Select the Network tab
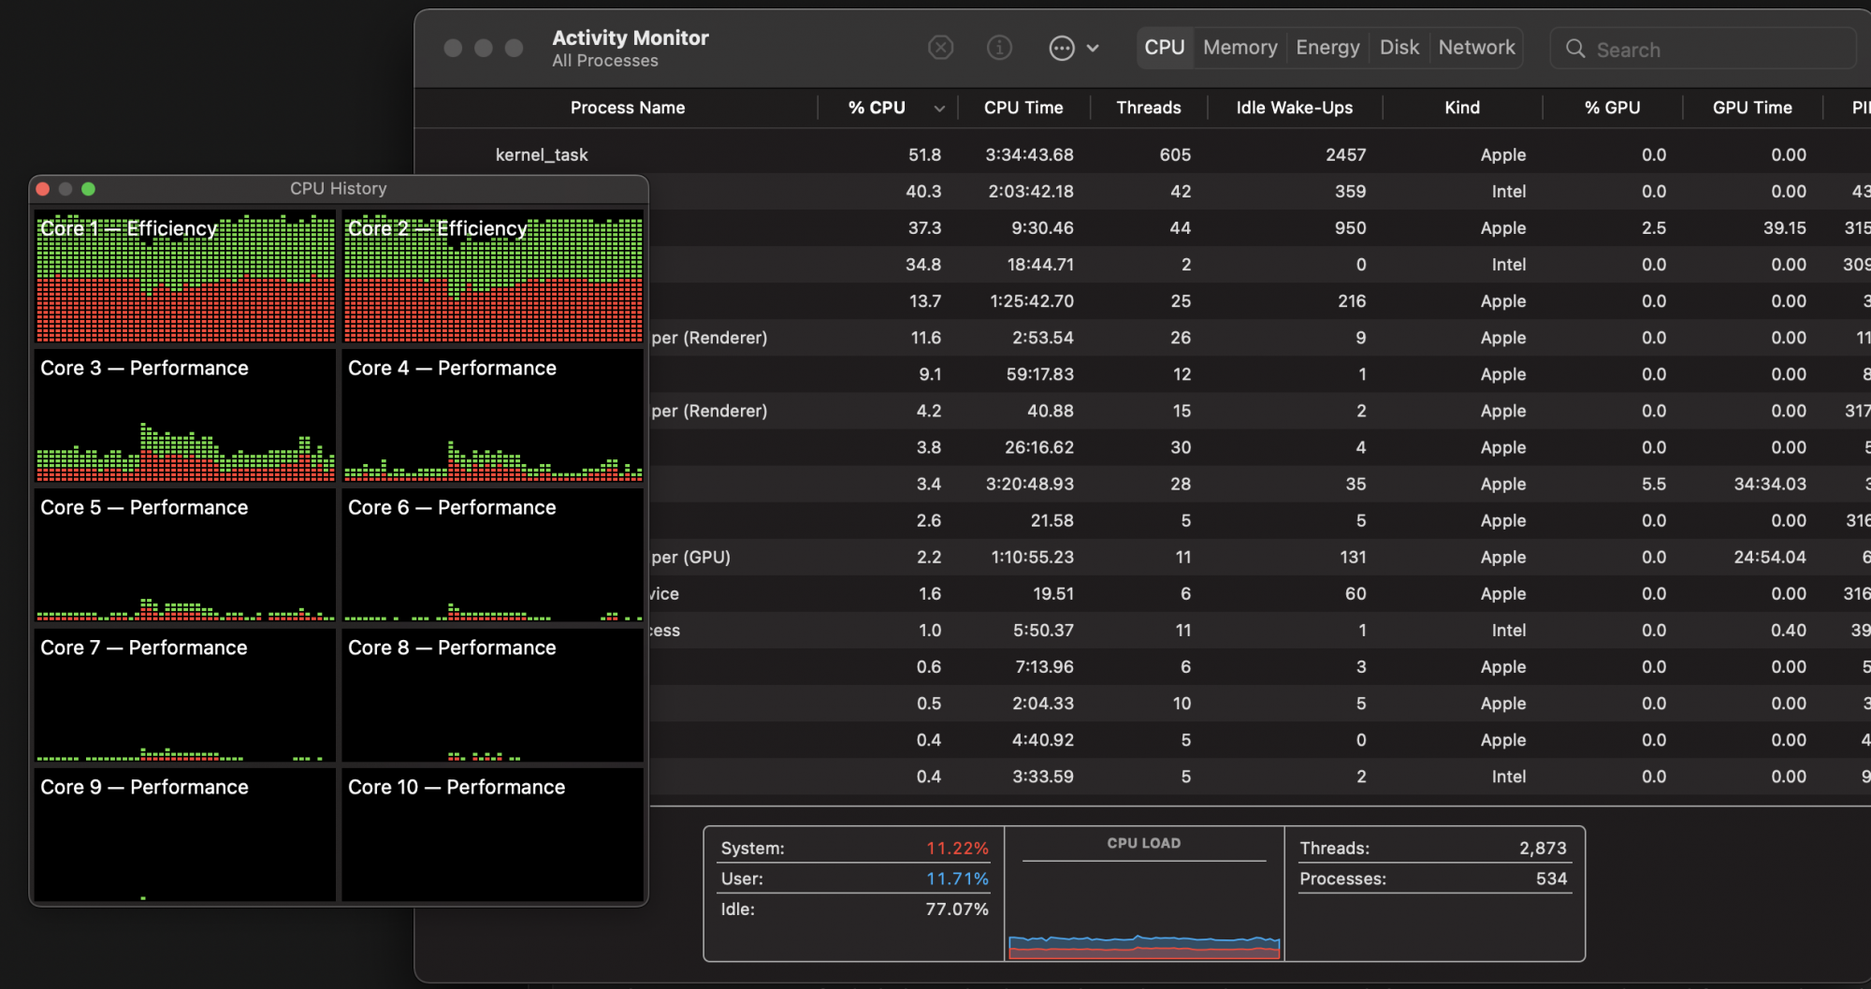Image resolution: width=1871 pixels, height=989 pixels. tap(1476, 48)
